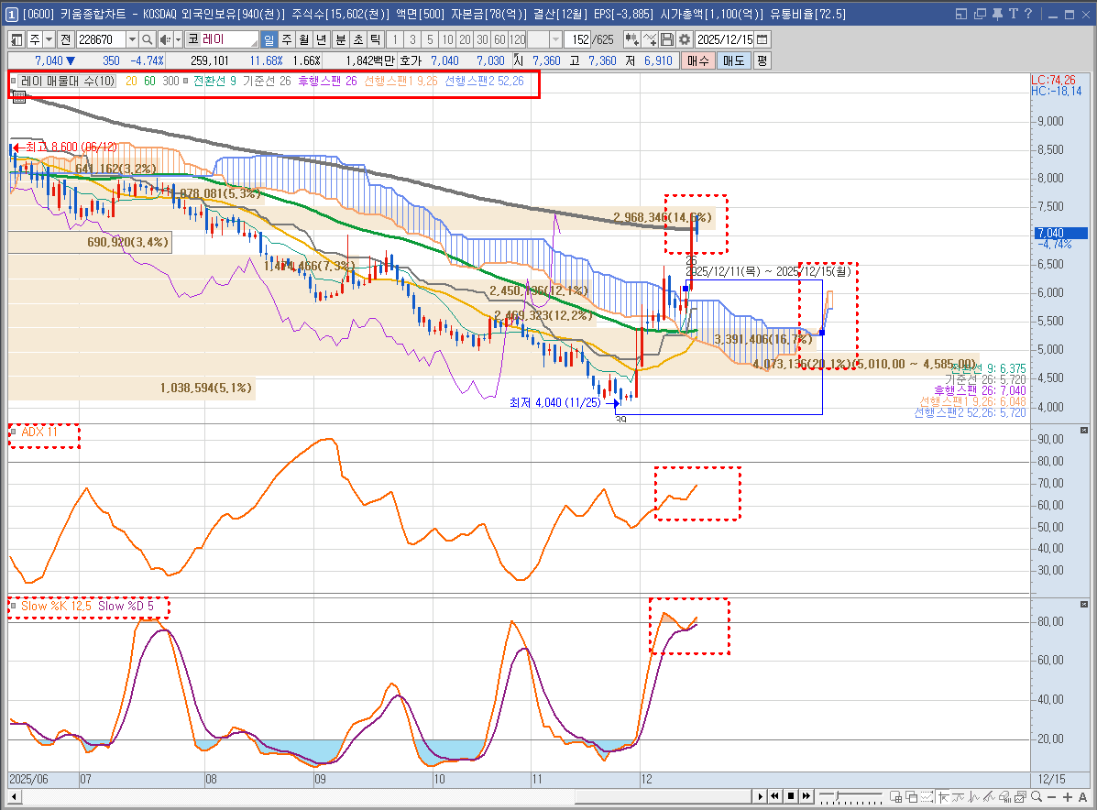Stop chart replay with the stop button
1097x810 pixels.
(x=791, y=796)
